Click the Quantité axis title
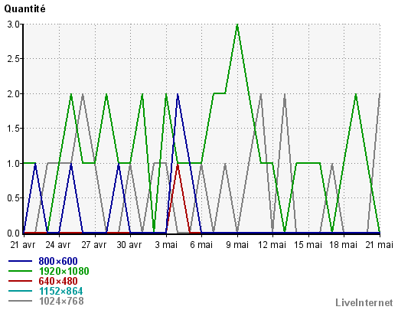This screenshot has width=398, height=310. pos(25,9)
